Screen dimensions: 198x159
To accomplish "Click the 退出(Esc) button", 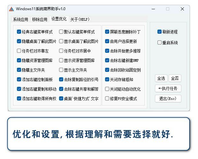I will 168,99.
